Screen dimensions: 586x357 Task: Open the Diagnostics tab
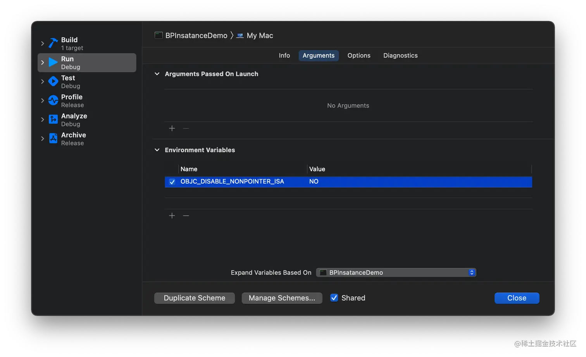coord(400,55)
